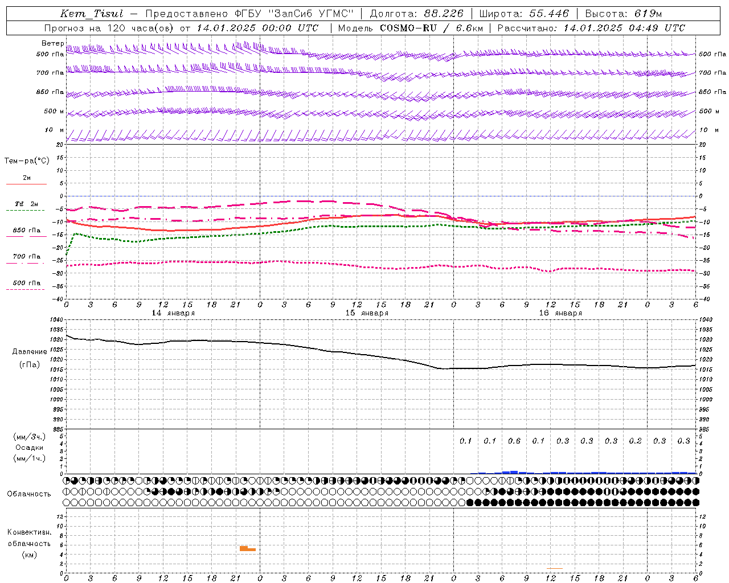Click the 2м temperature legend label
Image resolution: width=729 pixels, height=583 pixels.
coord(27,178)
